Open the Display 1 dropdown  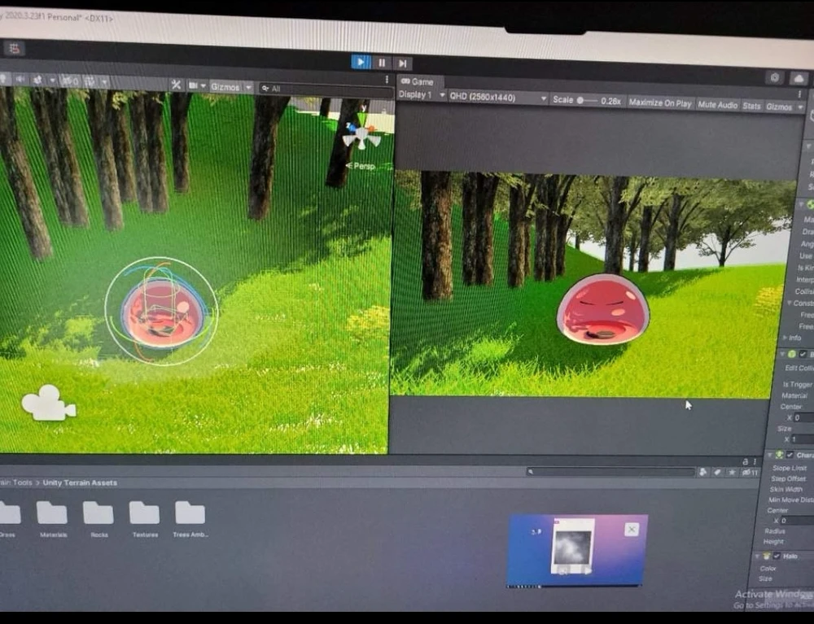421,95
